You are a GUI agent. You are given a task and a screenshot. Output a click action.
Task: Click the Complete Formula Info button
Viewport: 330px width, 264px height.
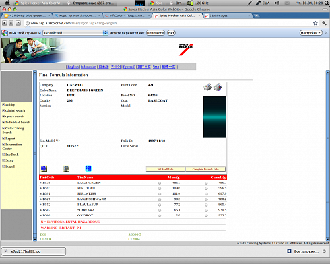click(205, 169)
